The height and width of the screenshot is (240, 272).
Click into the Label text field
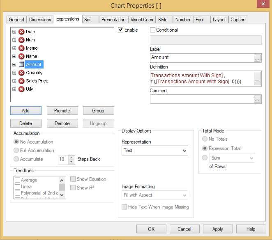pos(201,58)
